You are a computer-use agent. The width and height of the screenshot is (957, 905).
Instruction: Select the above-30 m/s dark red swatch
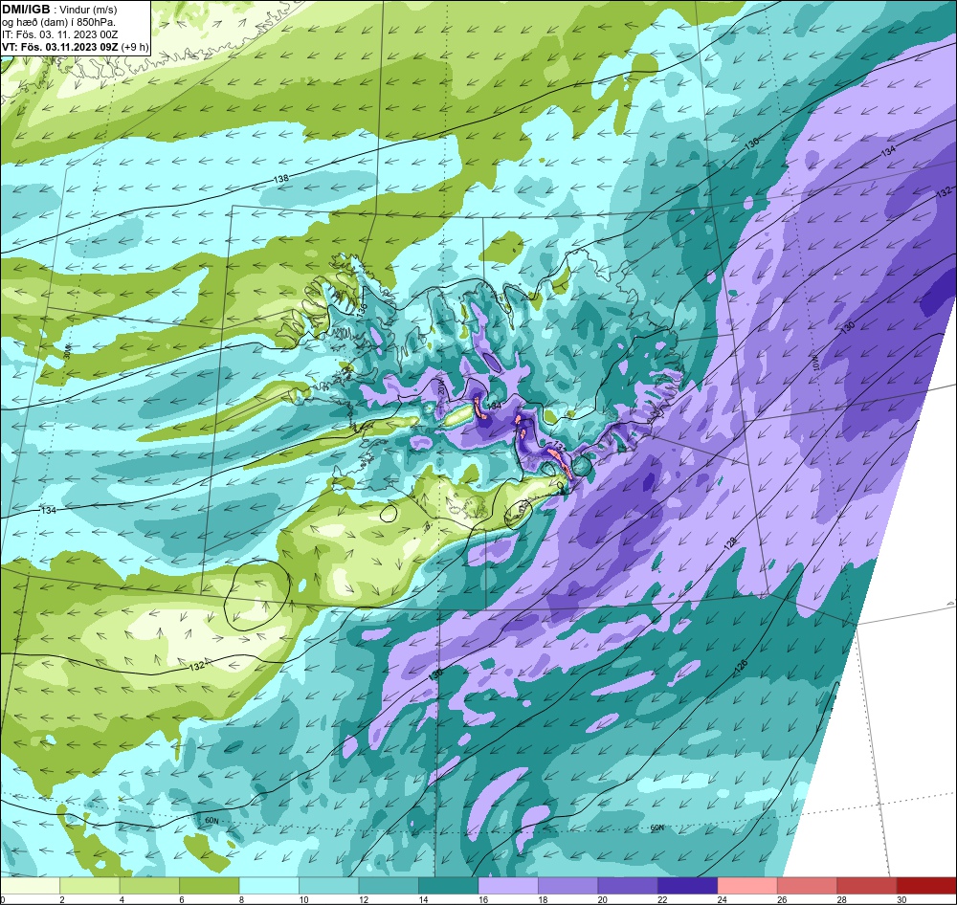coord(927,886)
